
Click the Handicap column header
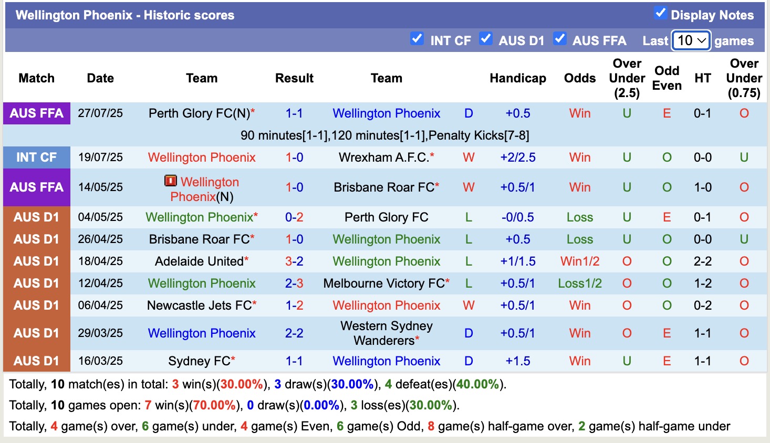click(x=518, y=78)
